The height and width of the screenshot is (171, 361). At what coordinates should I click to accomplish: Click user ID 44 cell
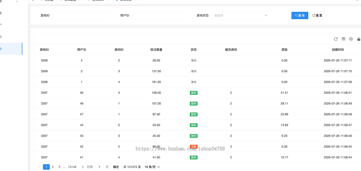pos(82,125)
